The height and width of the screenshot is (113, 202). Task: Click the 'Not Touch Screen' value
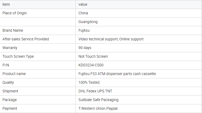click(93, 56)
